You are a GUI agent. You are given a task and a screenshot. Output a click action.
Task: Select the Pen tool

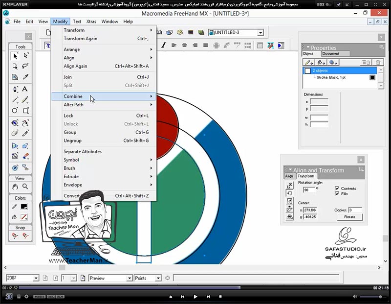[x=15, y=89]
